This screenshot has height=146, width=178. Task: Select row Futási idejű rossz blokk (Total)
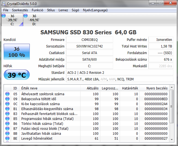point(87,128)
